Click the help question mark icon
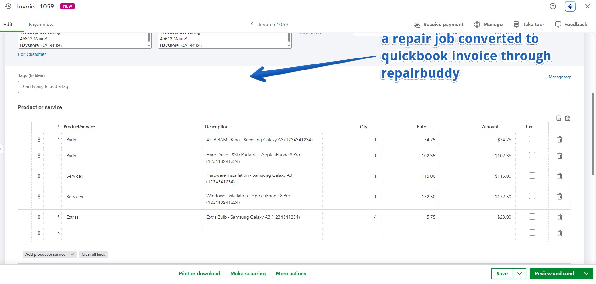596x284 pixels. click(553, 6)
